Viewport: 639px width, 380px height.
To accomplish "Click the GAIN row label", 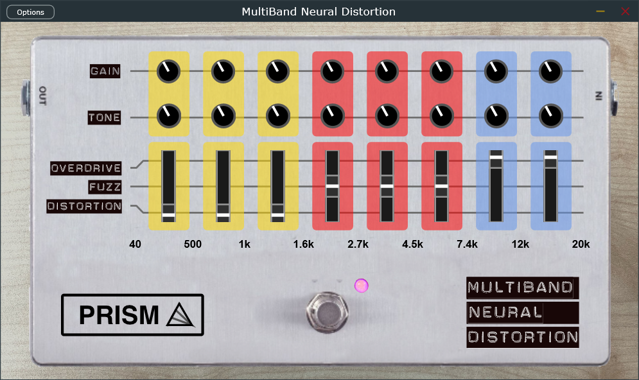I will pyautogui.click(x=105, y=71).
